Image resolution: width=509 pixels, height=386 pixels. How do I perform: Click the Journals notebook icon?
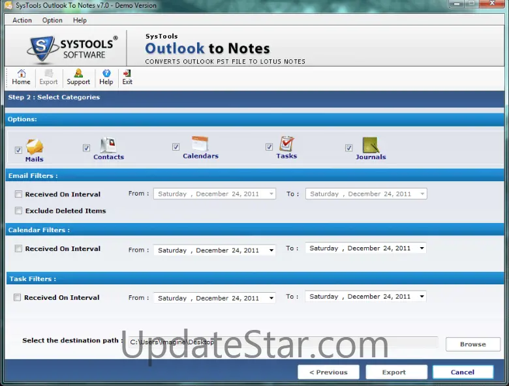click(371, 145)
